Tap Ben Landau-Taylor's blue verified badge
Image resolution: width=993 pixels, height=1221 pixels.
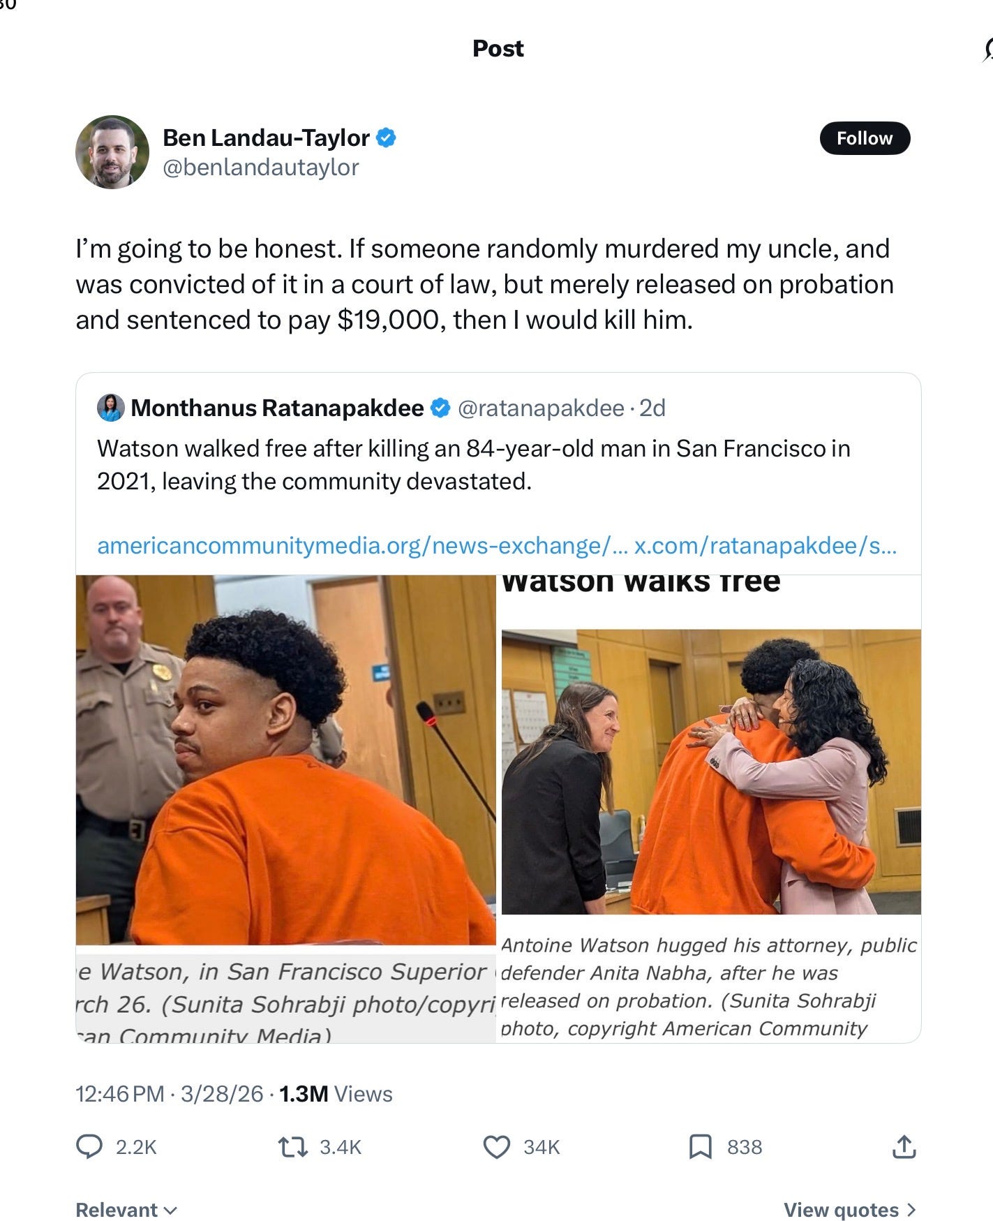[x=387, y=138]
